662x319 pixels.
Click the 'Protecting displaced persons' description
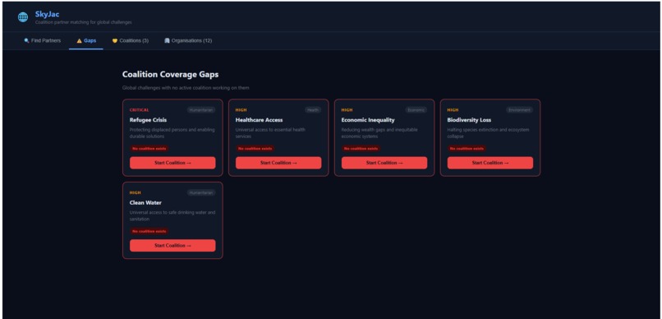click(172, 133)
